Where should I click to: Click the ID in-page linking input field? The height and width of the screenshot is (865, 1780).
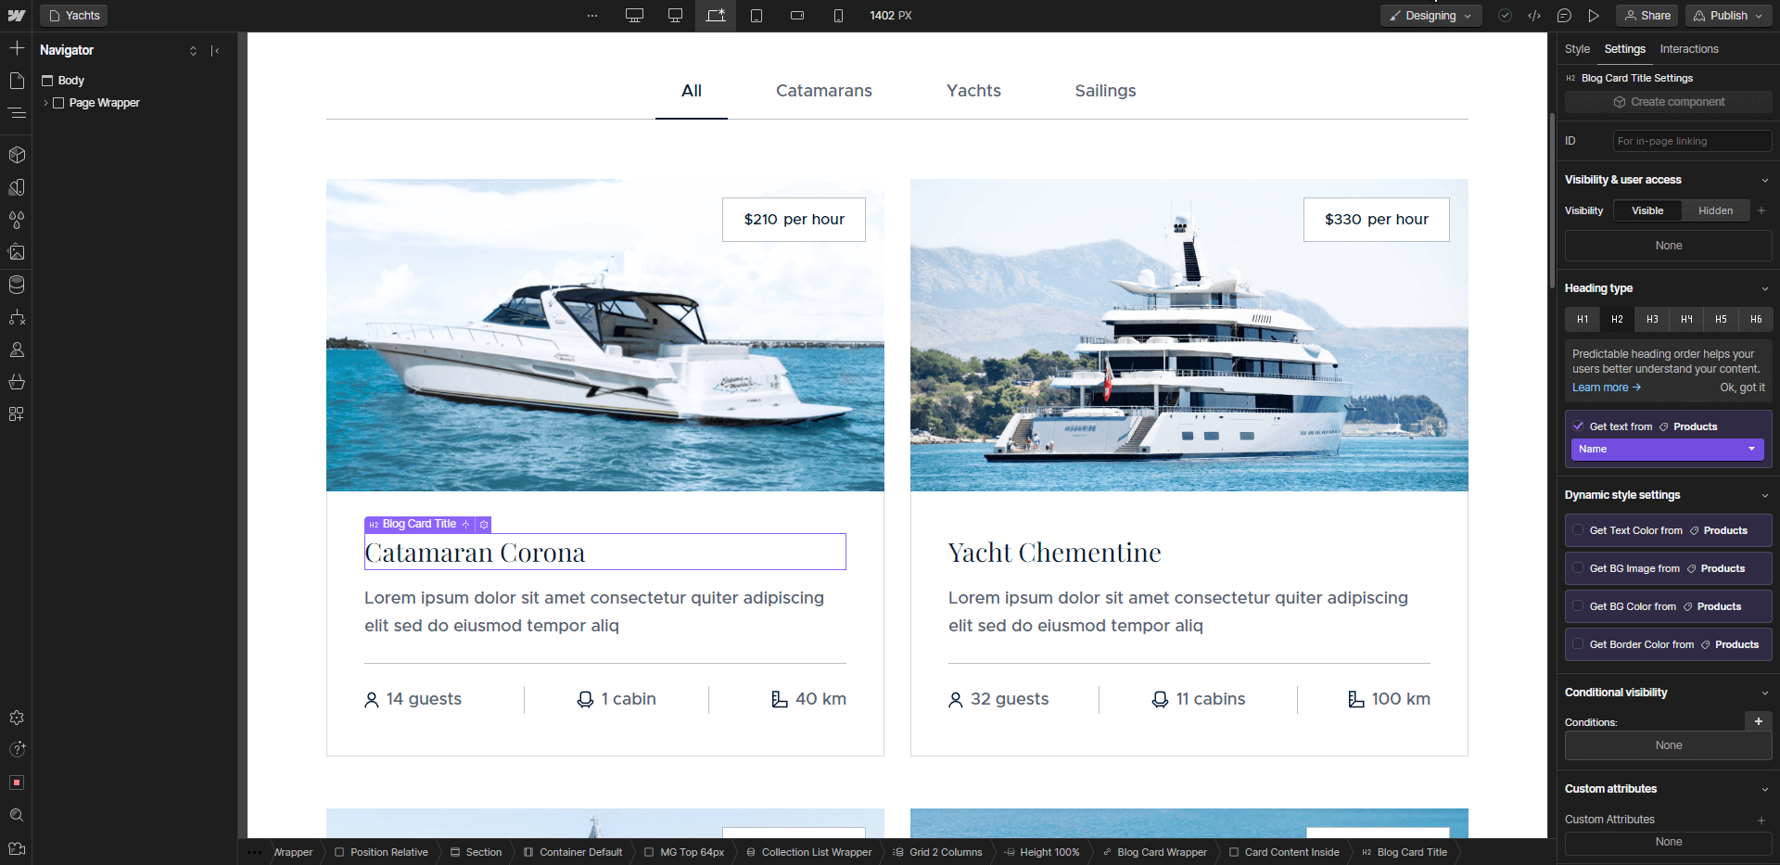pyautogui.click(x=1692, y=141)
